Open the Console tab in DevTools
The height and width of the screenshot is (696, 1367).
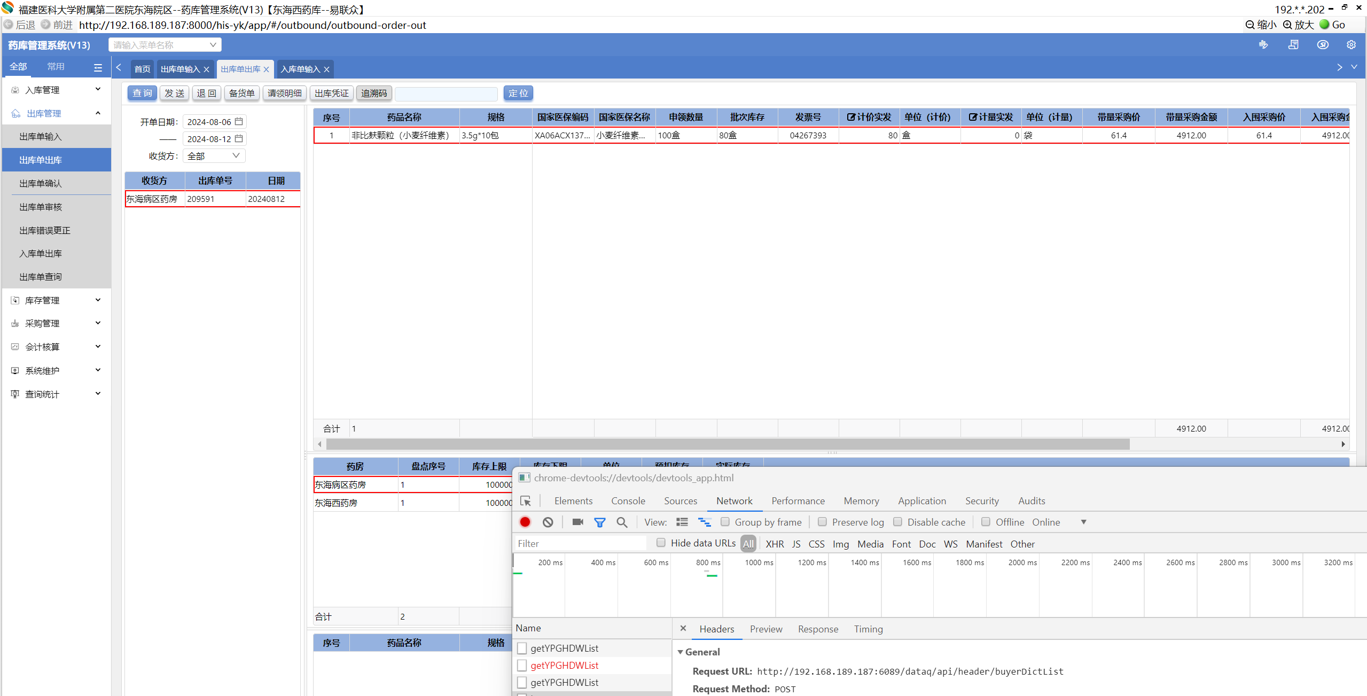point(628,501)
